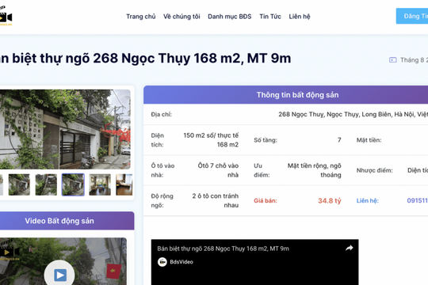
Task: Click the listing title heading
Action: click(146, 59)
